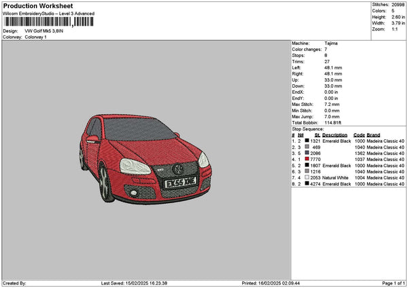
Task: Click the Min Stitch value "0.0 mm"
Action: (x=332, y=111)
